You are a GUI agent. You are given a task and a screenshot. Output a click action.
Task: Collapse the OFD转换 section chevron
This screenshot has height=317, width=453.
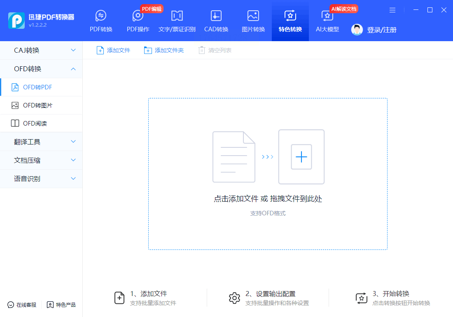(73, 69)
